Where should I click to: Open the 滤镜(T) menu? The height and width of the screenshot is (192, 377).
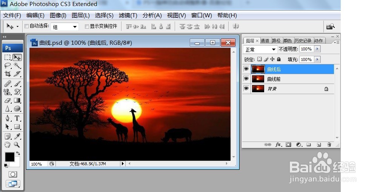128,15
